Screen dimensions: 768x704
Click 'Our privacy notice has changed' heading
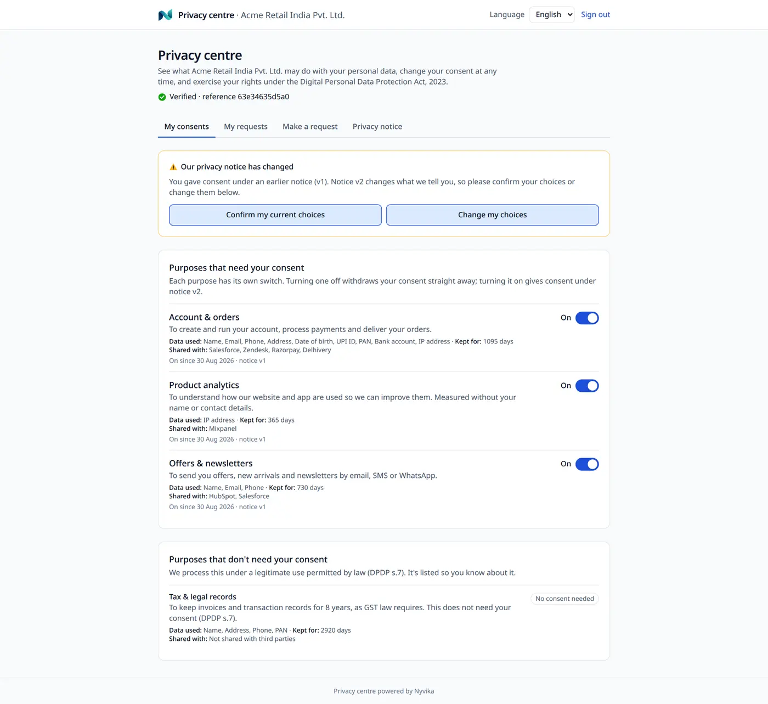coord(237,167)
